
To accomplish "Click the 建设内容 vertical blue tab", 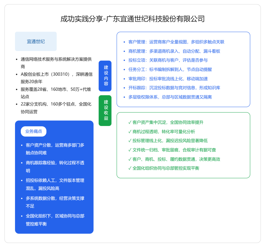I will click(x=105, y=76).
